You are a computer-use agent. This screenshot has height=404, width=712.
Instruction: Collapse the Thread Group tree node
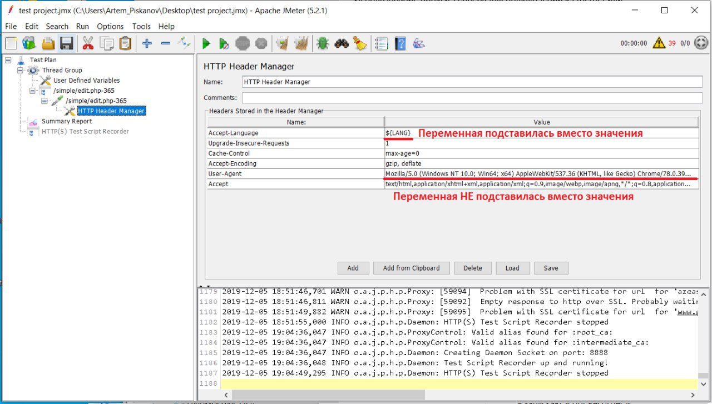pos(20,70)
